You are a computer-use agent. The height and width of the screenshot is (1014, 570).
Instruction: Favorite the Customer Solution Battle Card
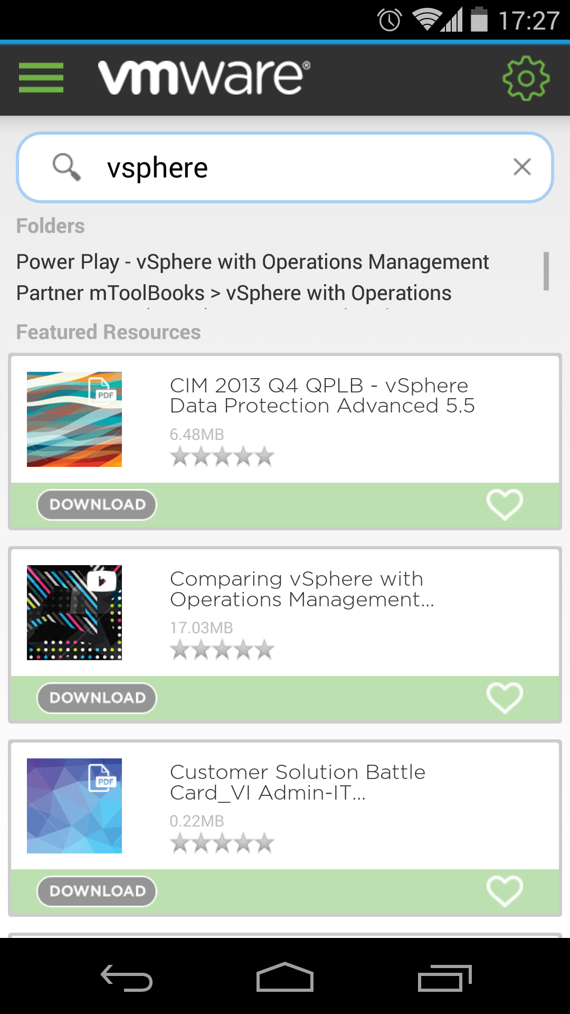[x=504, y=891]
